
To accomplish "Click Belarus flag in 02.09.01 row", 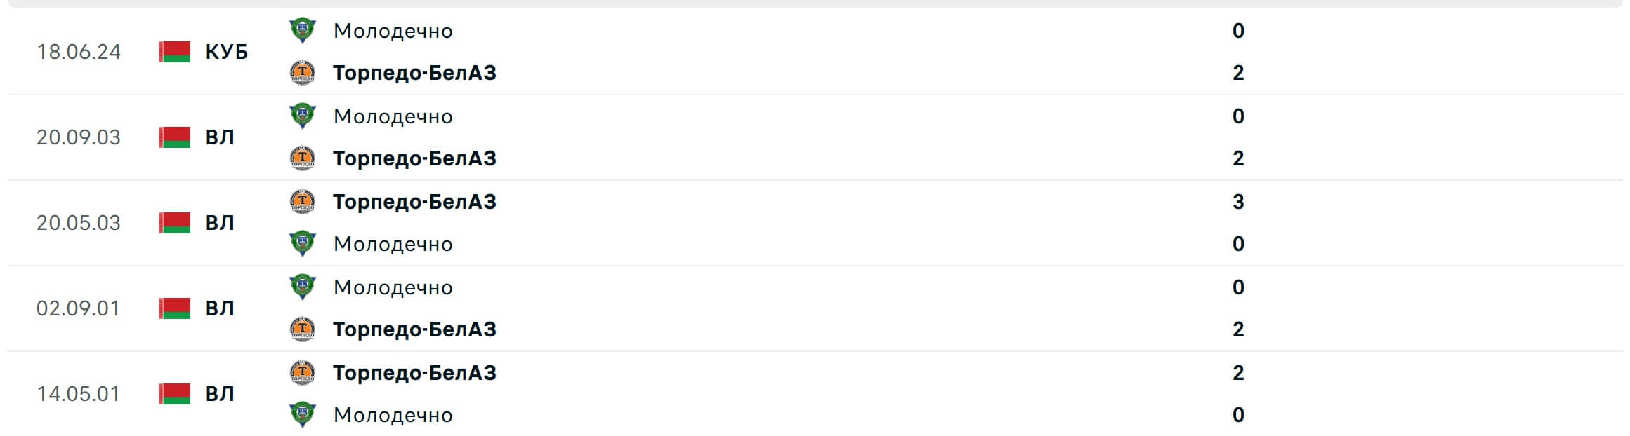I will [x=175, y=308].
